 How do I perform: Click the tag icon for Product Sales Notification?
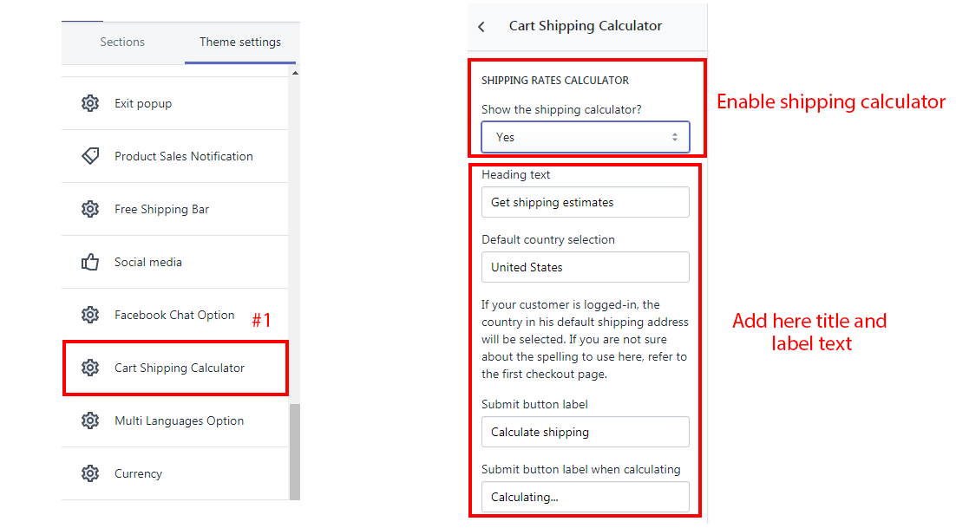[x=90, y=156]
